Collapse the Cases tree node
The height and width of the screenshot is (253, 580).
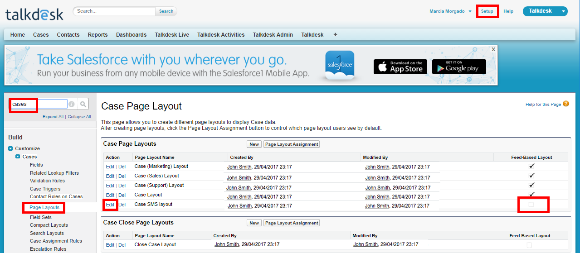(x=18, y=157)
